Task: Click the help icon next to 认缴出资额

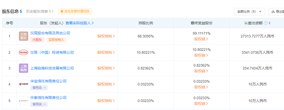Action: pos(266,23)
